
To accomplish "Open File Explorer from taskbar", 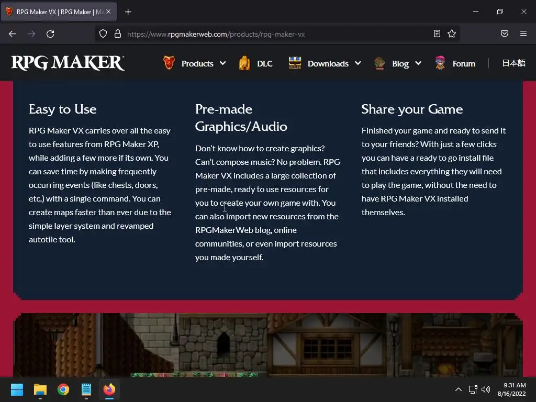I will click(x=40, y=389).
